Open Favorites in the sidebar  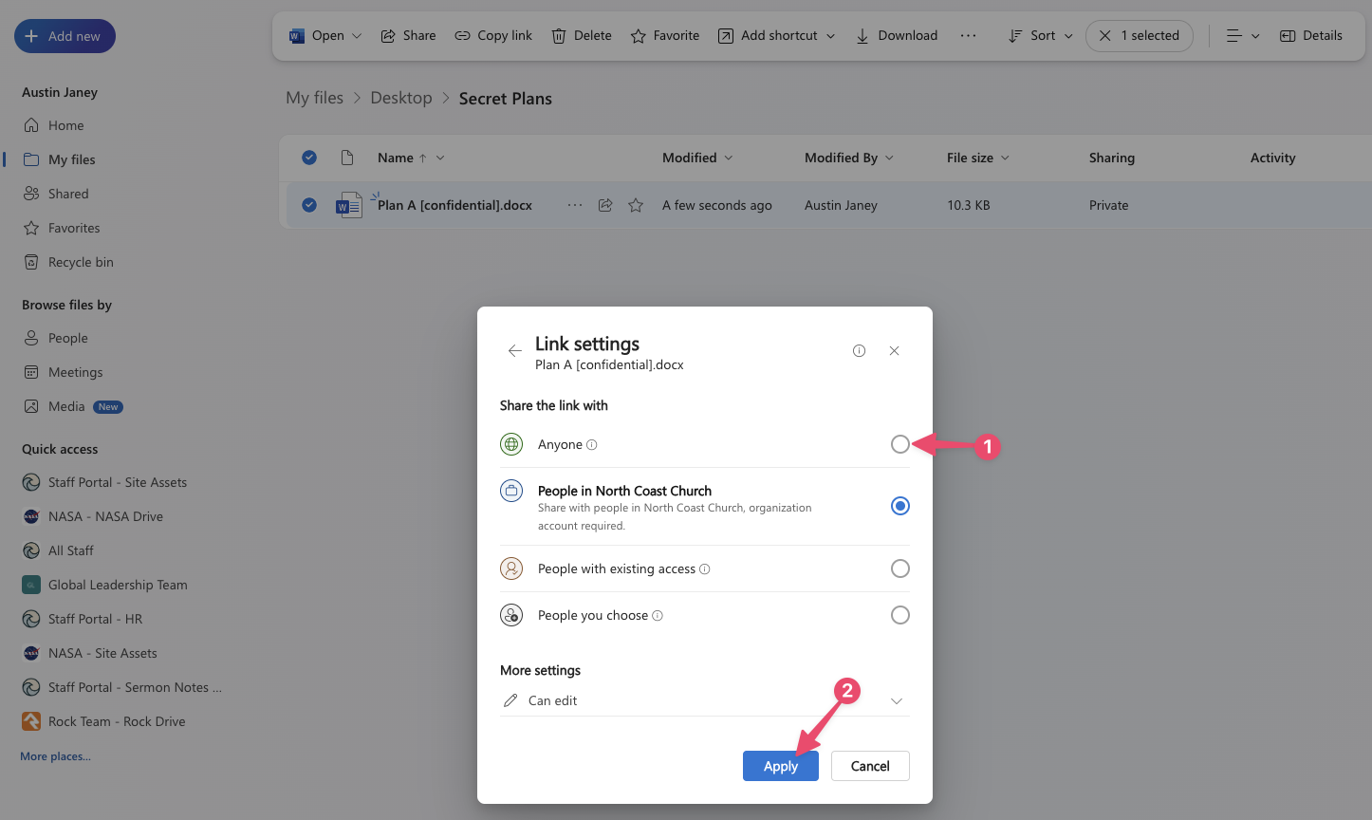tap(73, 228)
